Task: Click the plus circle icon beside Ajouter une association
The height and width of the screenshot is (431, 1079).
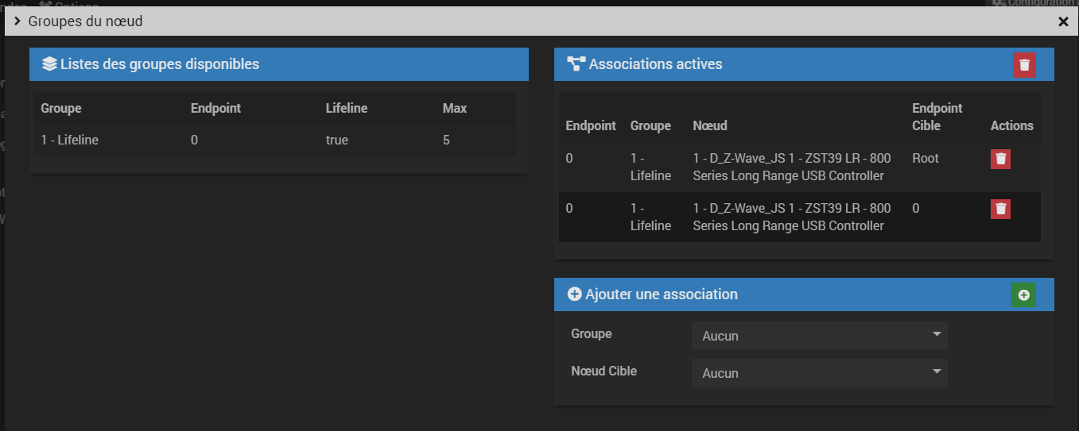Action: pyautogui.click(x=575, y=294)
